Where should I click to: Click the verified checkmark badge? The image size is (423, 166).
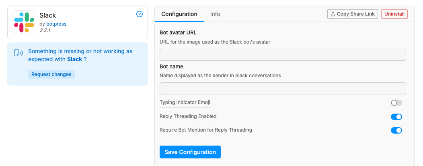(140, 14)
